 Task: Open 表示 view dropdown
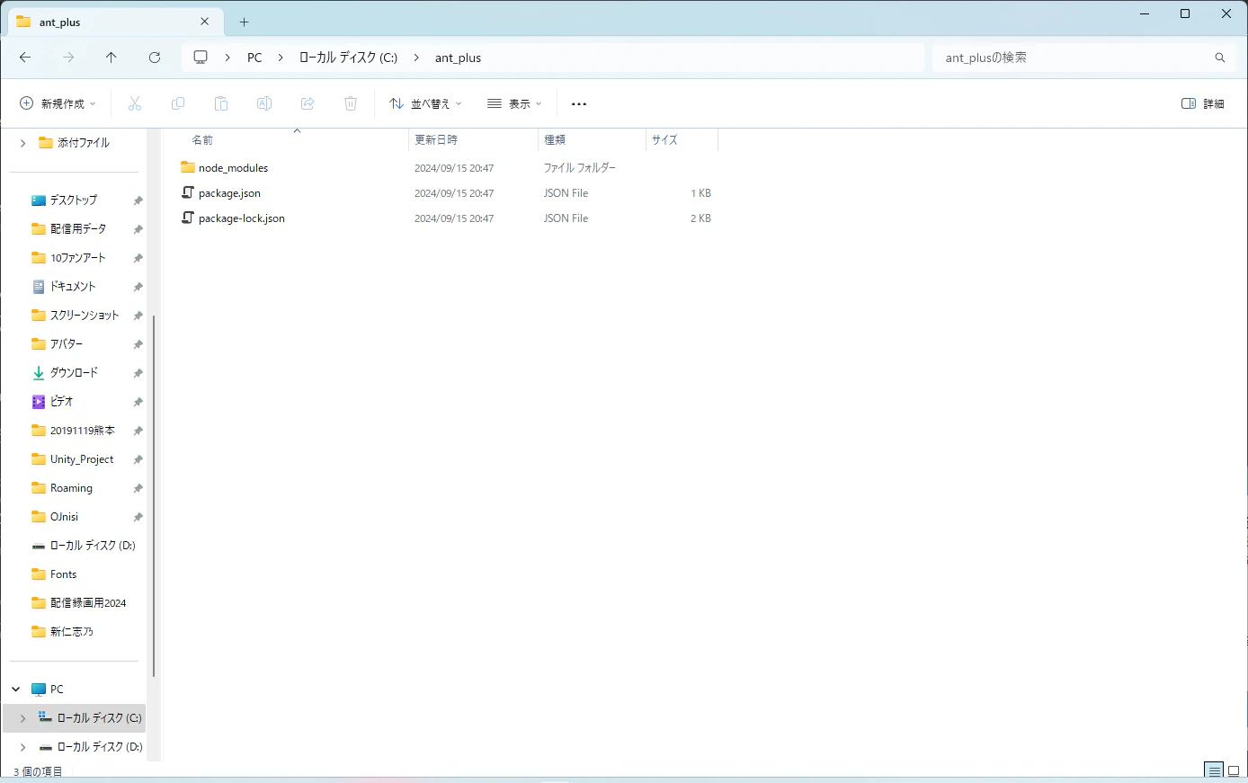coord(514,104)
